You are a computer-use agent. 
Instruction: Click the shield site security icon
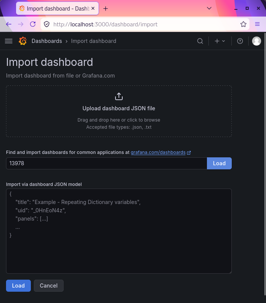click(x=47, y=24)
